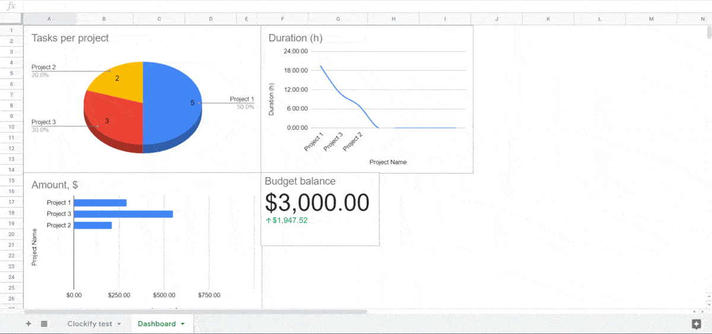Click the Project 1 bar in Amount chart
The height and width of the screenshot is (334, 712).
coord(100,203)
